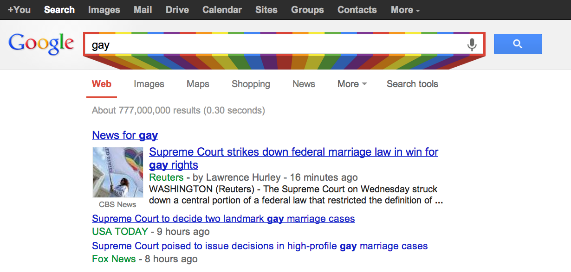
Task: Click the WASHINGTON (Reuters) snippet text
Action: [x=296, y=195]
